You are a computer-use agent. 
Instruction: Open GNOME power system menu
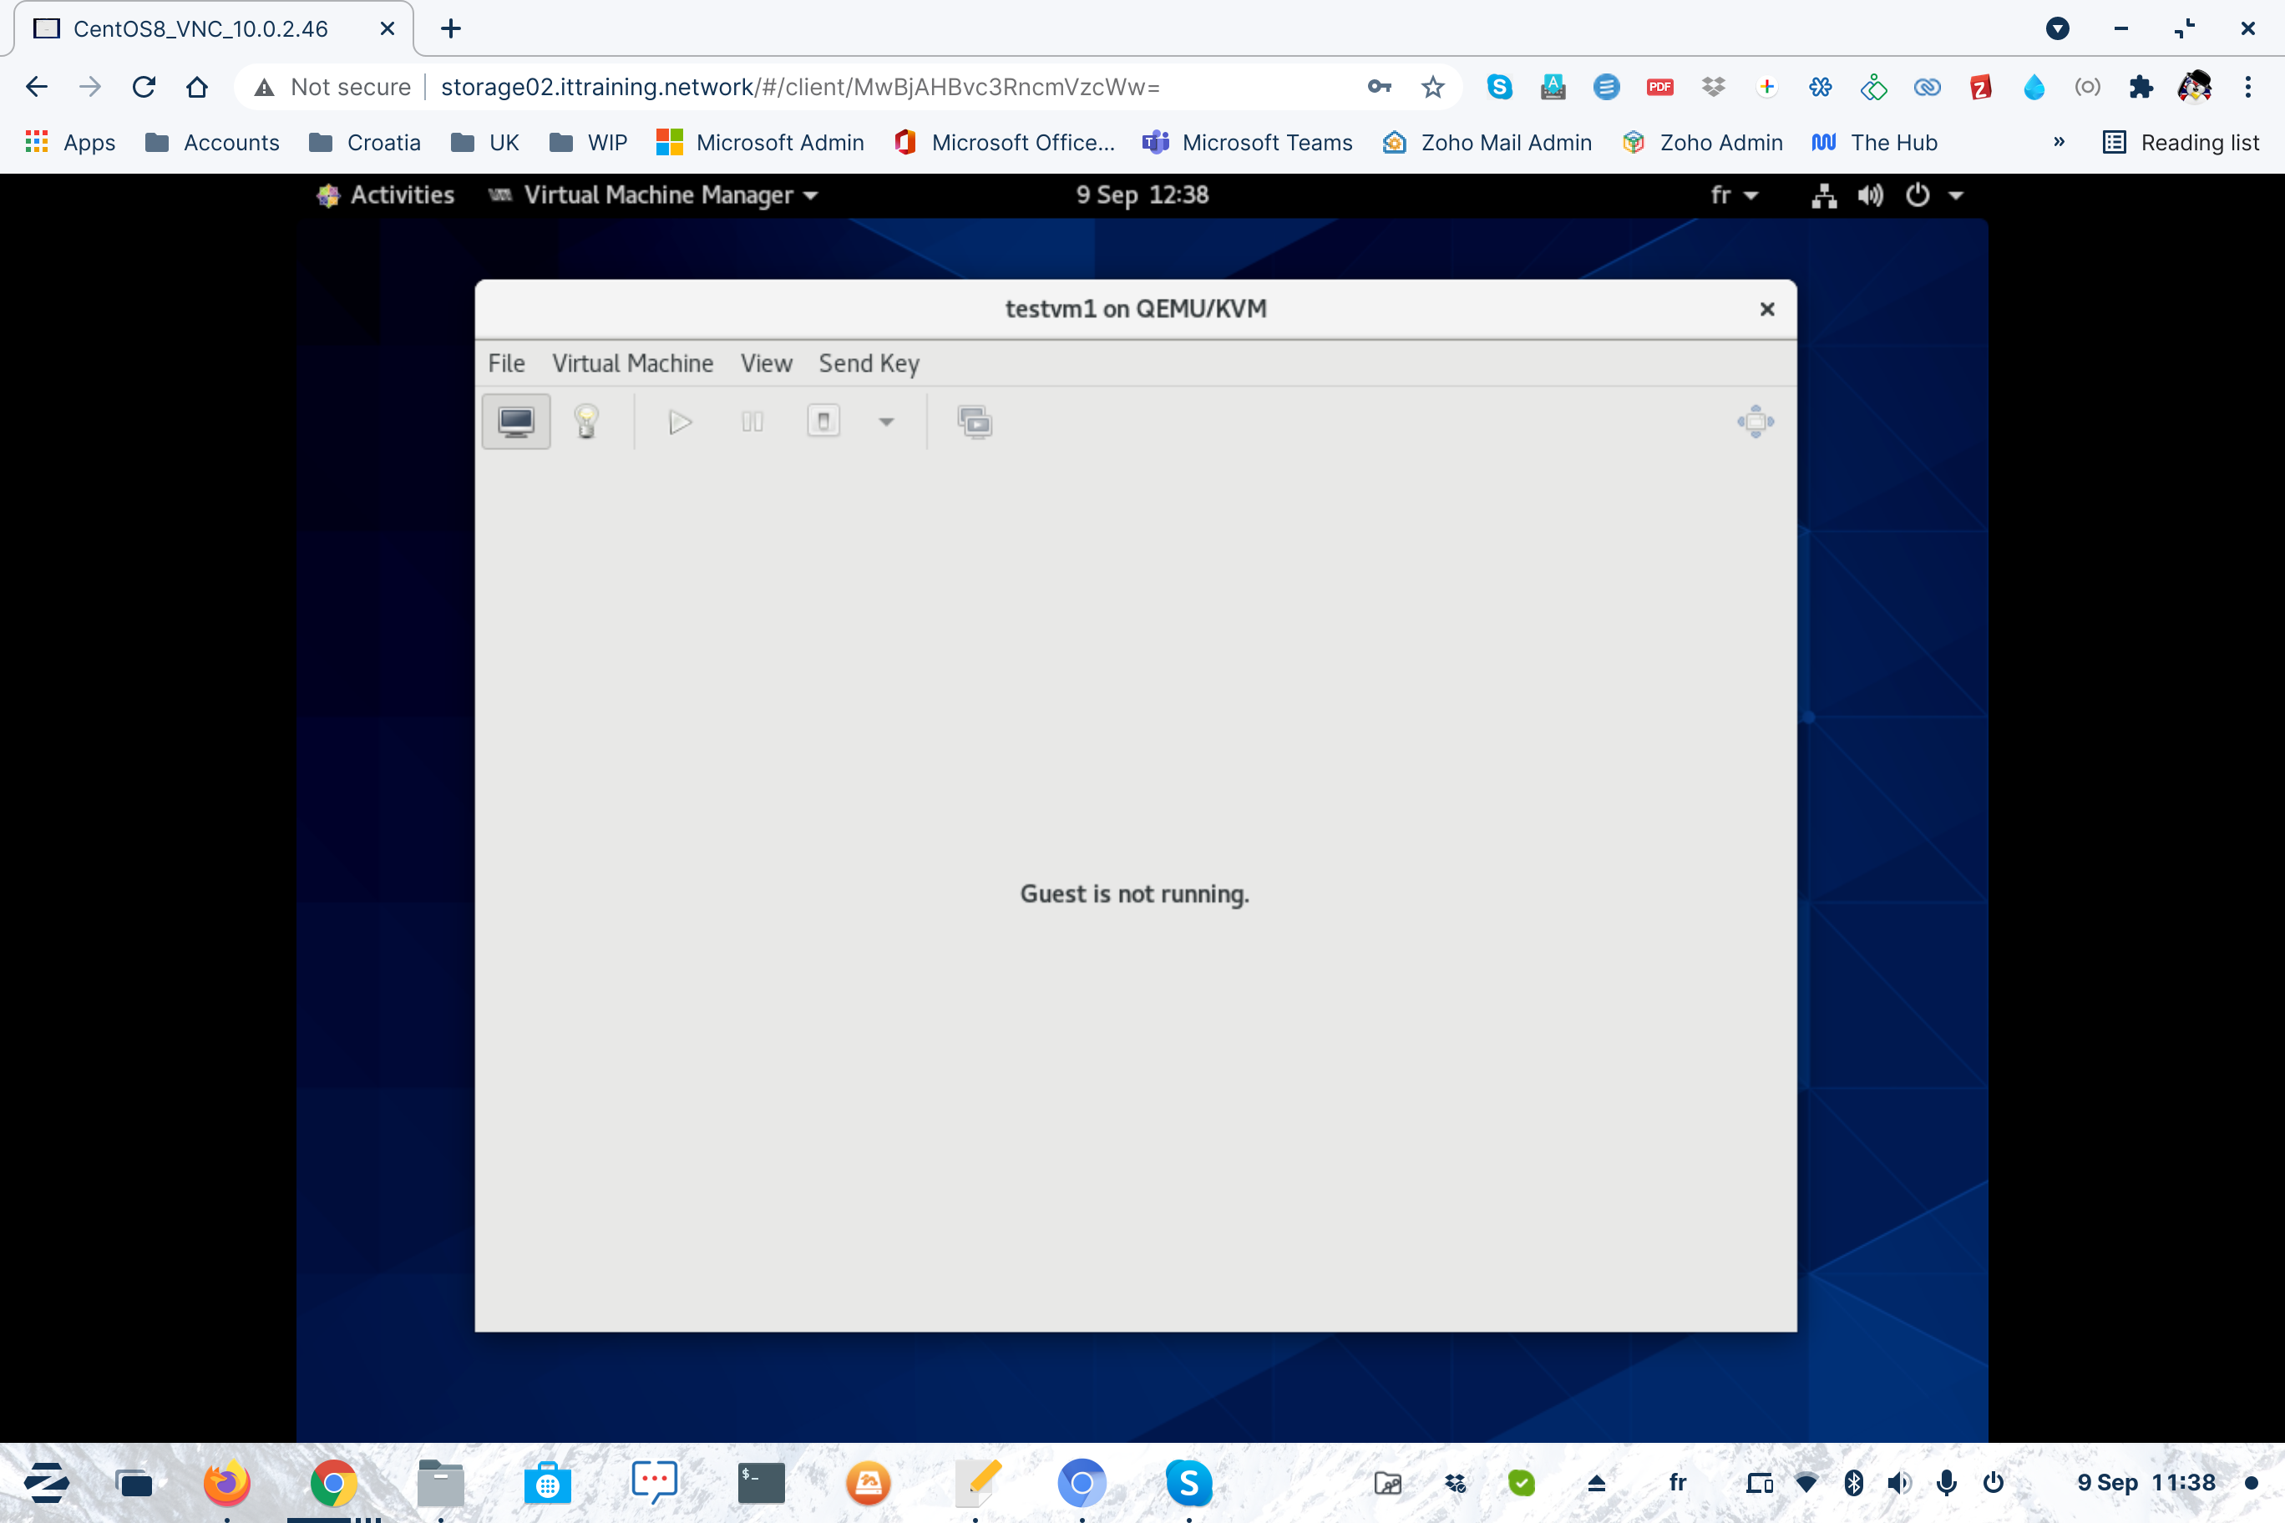click(1933, 195)
